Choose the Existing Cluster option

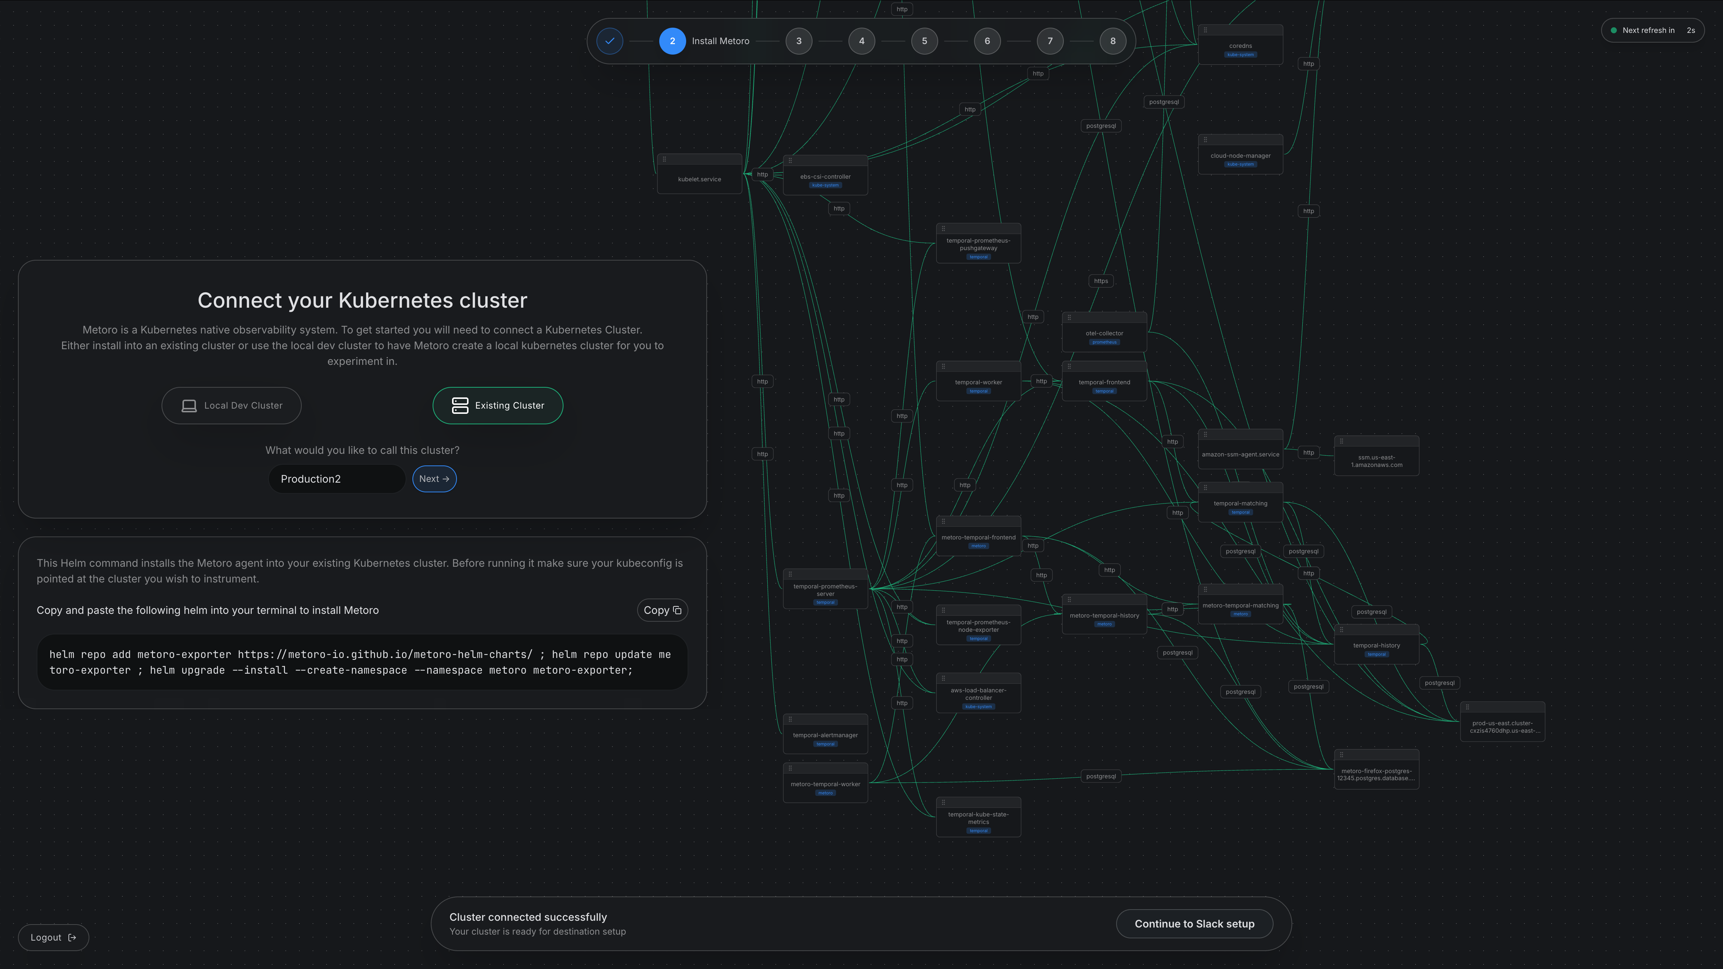[498, 405]
